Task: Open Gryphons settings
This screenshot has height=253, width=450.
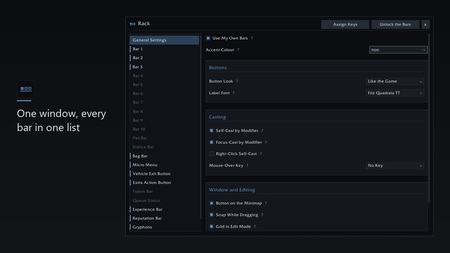Action: 165,227
